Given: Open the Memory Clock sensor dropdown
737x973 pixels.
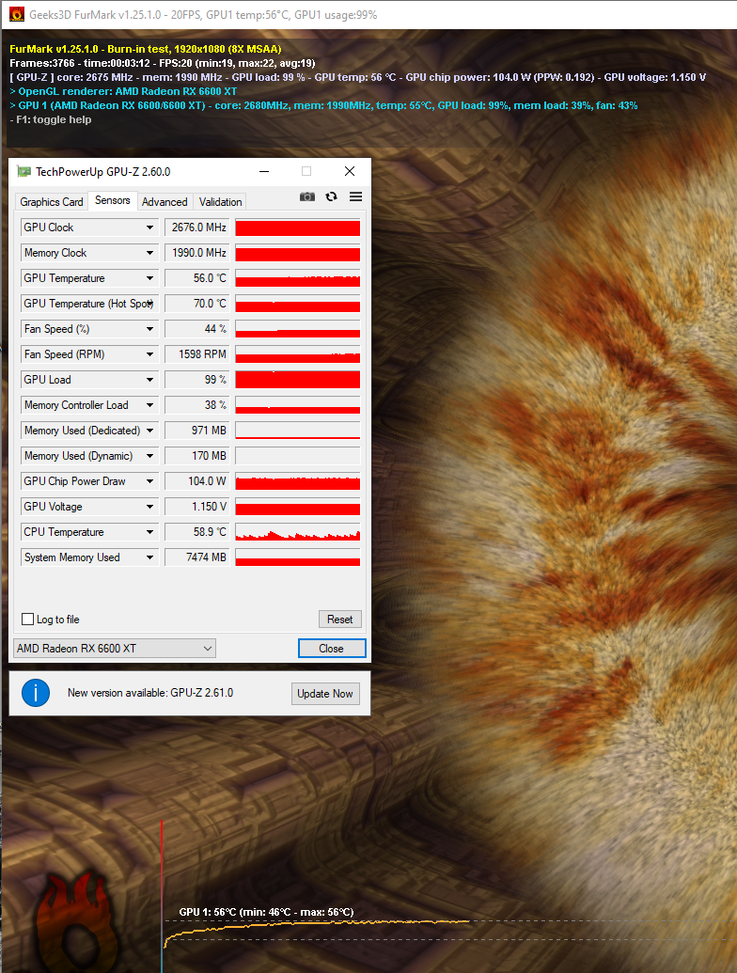Looking at the screenshot, I should click(x=149, y=253).
